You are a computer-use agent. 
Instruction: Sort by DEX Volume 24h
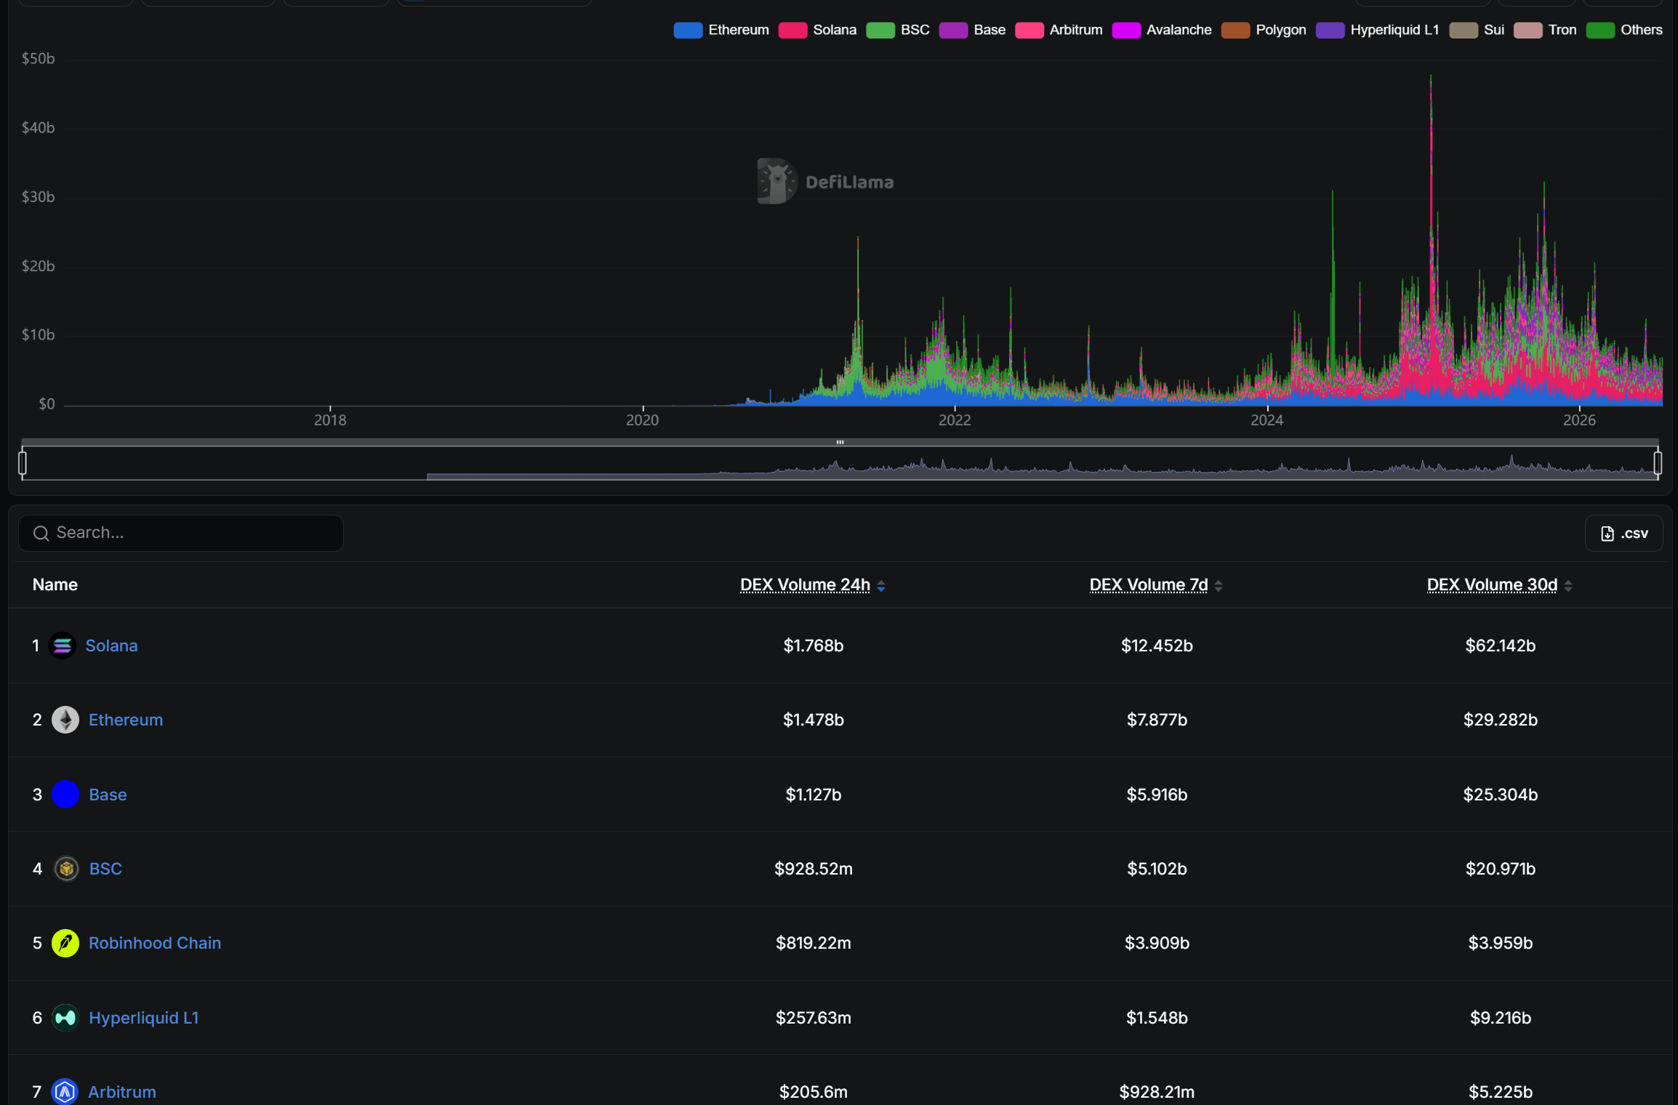point(812,585)
